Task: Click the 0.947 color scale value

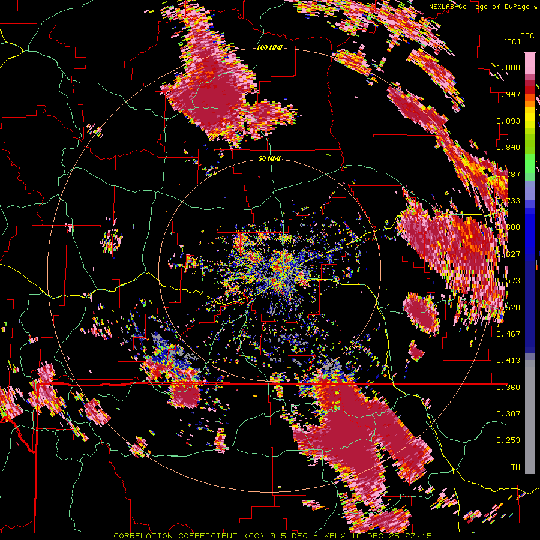Action: pyautogui.click(x=508, y=94)
